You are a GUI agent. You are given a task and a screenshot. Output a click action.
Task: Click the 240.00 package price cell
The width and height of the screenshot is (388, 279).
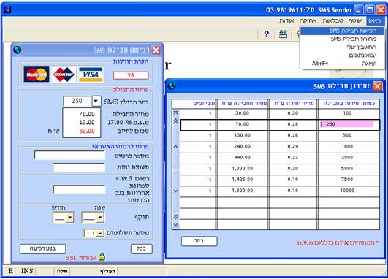click(x=243, y=146)
